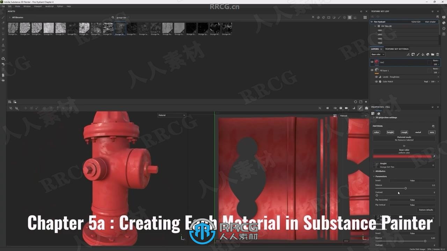Screen dimensions: 447x251
Task: Toggle the metal channel button
Action: click(418, 132)
